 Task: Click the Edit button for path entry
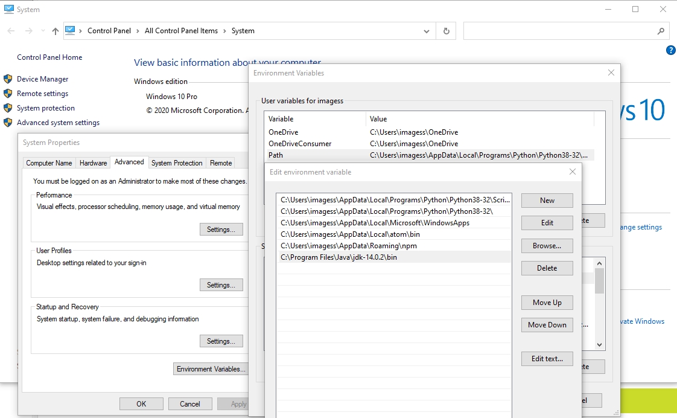(x=547, y=223)
